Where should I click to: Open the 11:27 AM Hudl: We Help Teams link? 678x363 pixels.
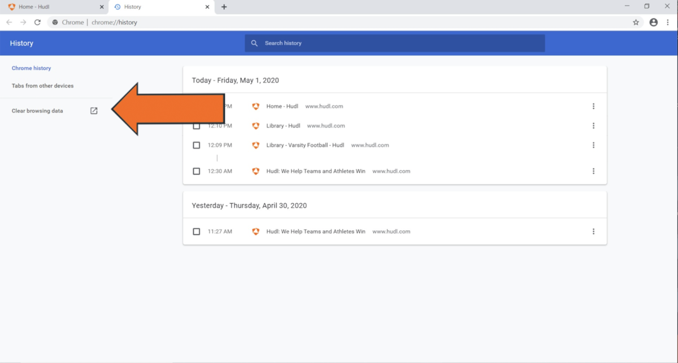click(x=316, y=231)
